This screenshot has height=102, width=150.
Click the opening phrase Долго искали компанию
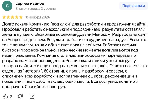coord(26,24)
